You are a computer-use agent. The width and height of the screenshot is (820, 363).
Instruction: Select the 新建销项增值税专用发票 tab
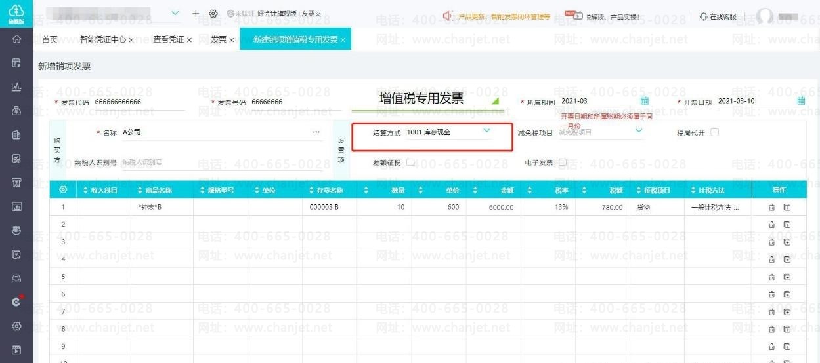pyautogui.click(x=295, y=39)
